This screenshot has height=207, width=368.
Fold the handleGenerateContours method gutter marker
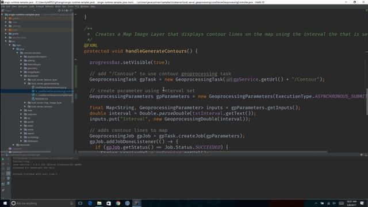pyautogui.click(x=75, y=60)
